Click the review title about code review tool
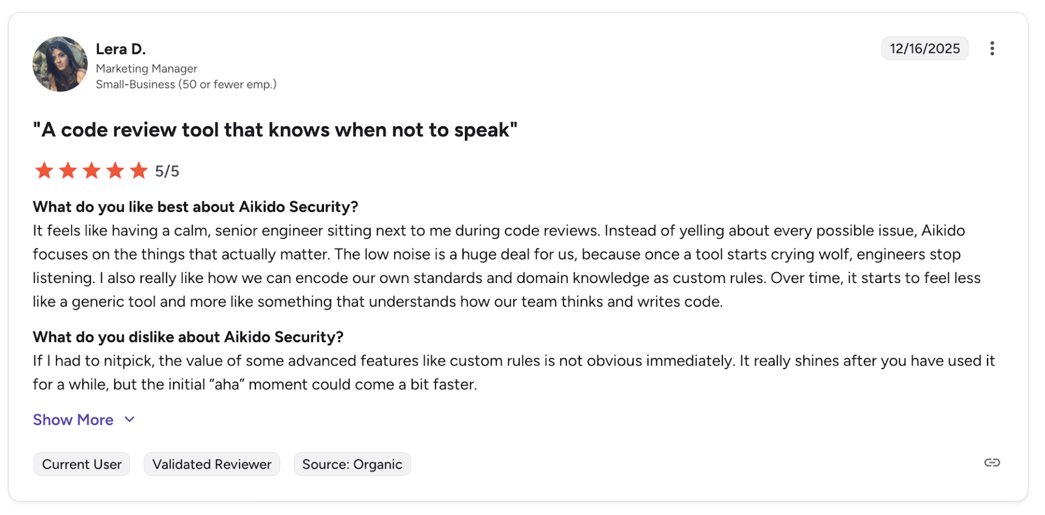 click(275, 129)
